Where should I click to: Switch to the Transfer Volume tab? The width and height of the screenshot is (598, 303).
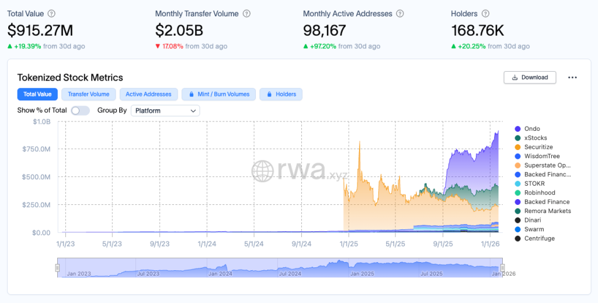coord(88,94)
